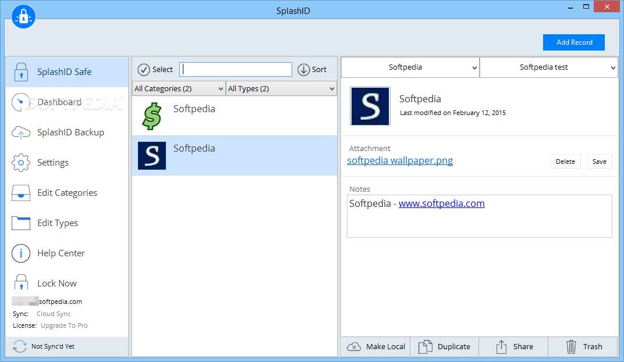Click the Make Local label
This screenshot has width=624, height=362.
click(x=385, y=346)
